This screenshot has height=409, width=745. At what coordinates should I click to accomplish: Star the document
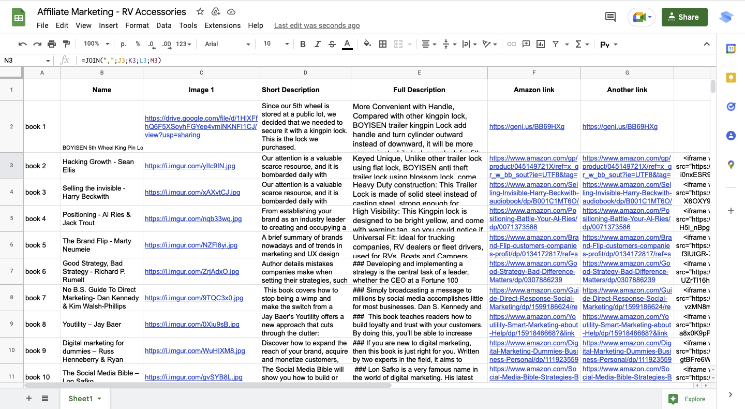coord(200,11)
